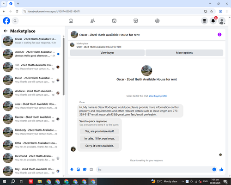Open Kimberly conversation in chat list
231x185 pixels.
pos(31,132)
